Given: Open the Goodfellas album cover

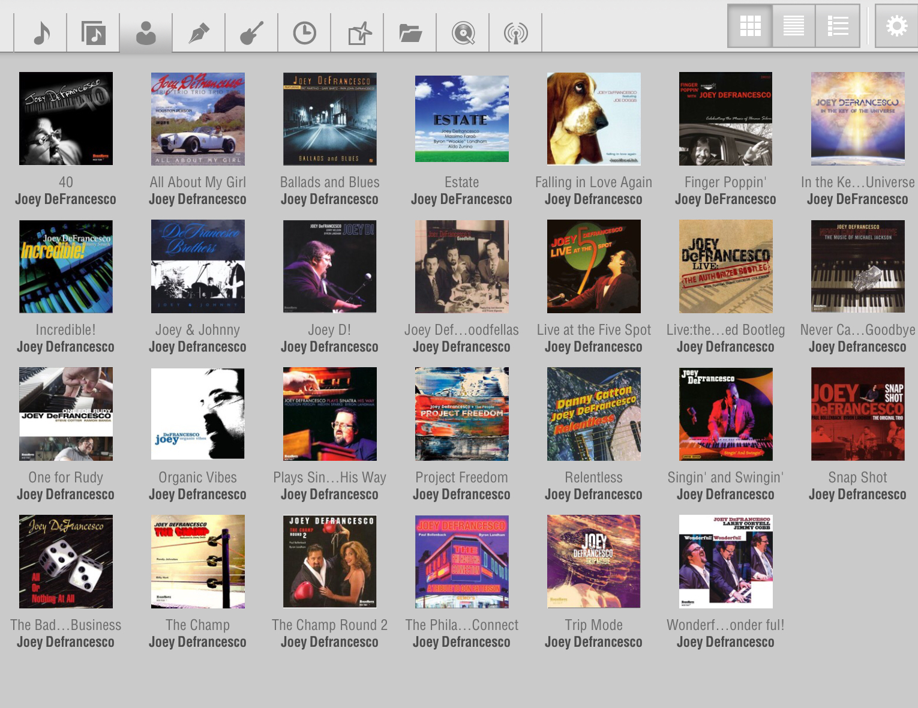Looking at the screenshot, I should (462, 266).
